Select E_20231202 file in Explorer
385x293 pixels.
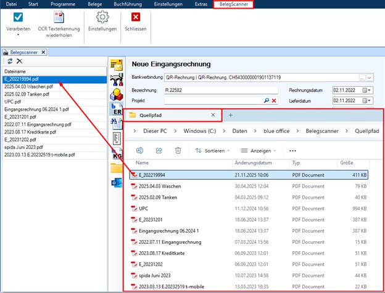(249, 264)
